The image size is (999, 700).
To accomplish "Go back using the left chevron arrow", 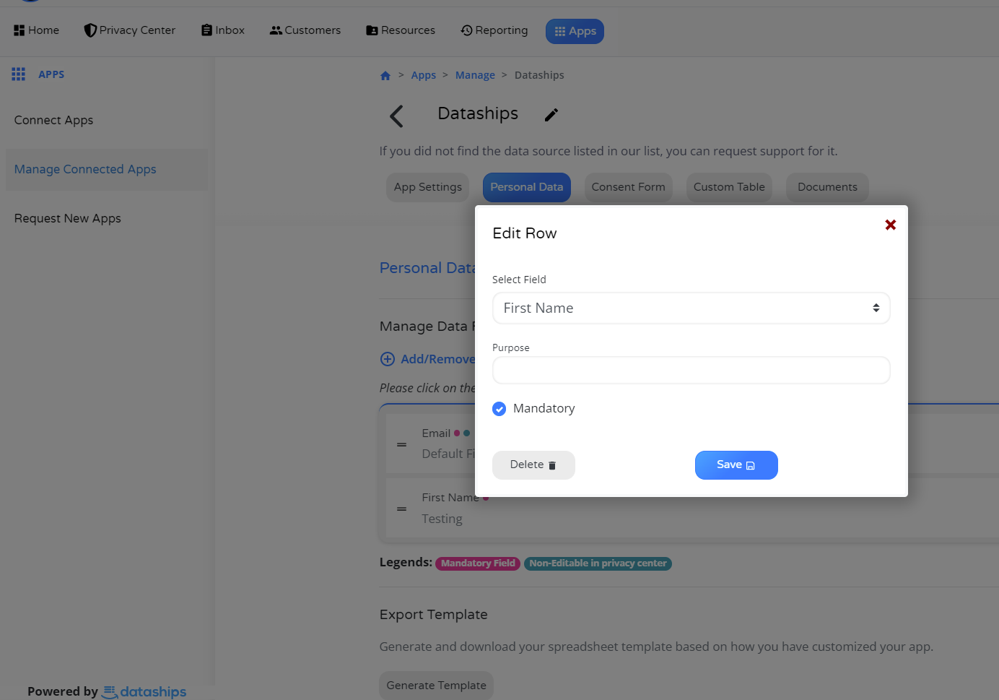I will tap(396, 116).
